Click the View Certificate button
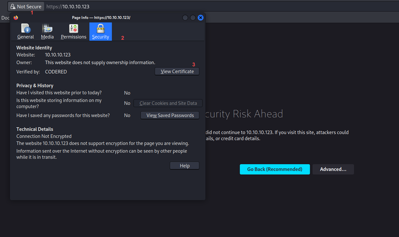Image resolution: width=399 pixels, height=237 pixels. point(177,72)
